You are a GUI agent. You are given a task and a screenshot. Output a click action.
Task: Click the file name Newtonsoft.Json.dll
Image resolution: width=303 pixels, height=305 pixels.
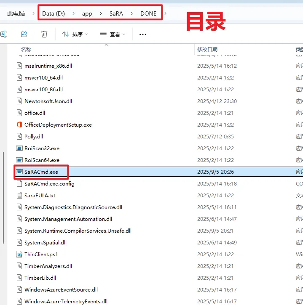[x=48, y=101]
